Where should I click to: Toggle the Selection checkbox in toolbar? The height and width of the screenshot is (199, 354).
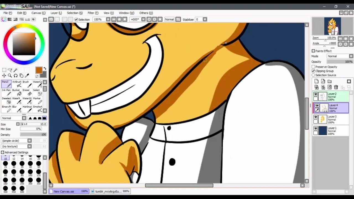coord(76,20)
